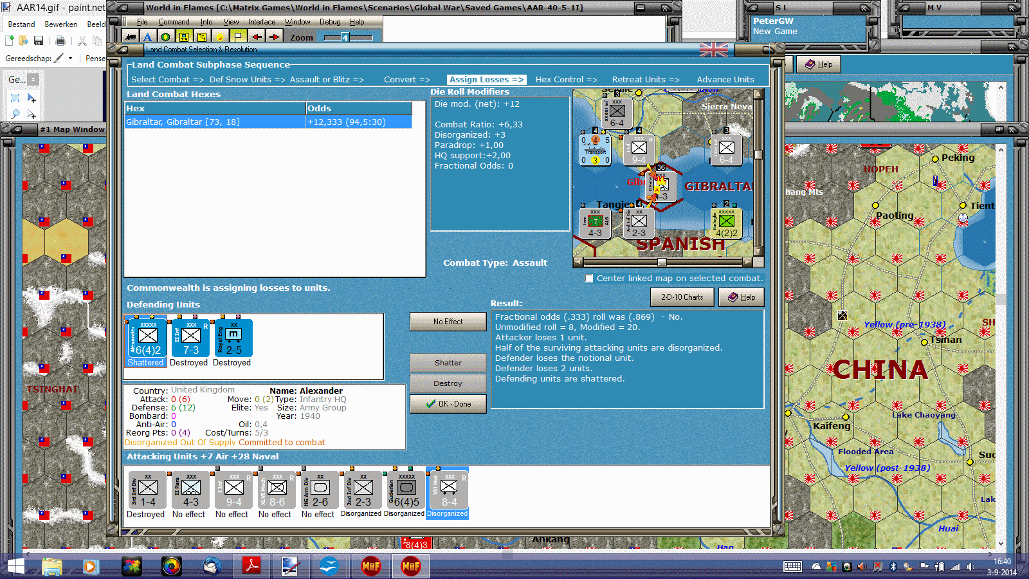
Task: Click the Hex Control subphase step
Action: [x=566, y=80]
